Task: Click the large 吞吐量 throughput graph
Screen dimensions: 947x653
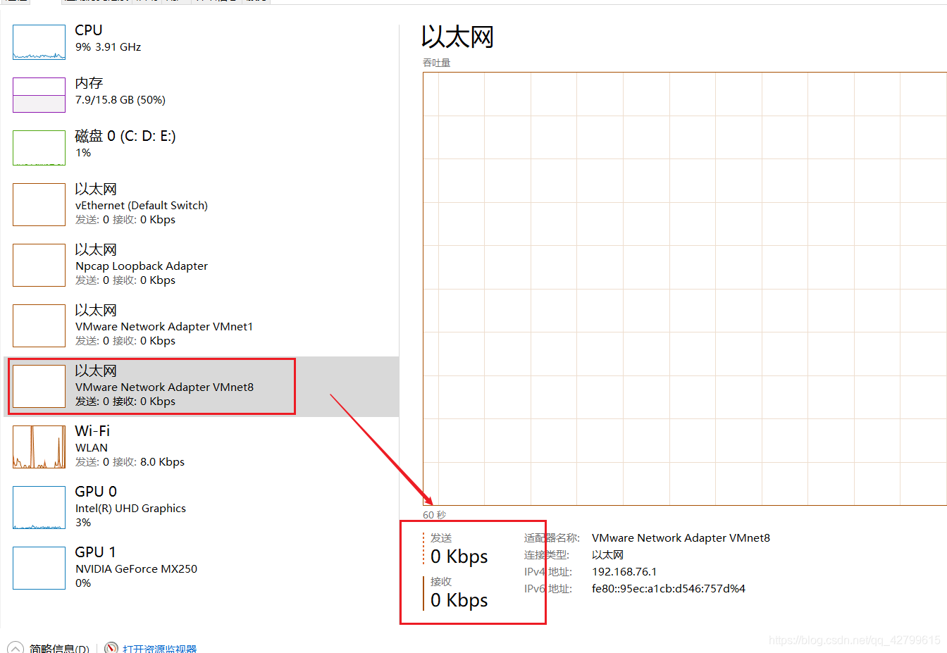Action: pos(684,289)
